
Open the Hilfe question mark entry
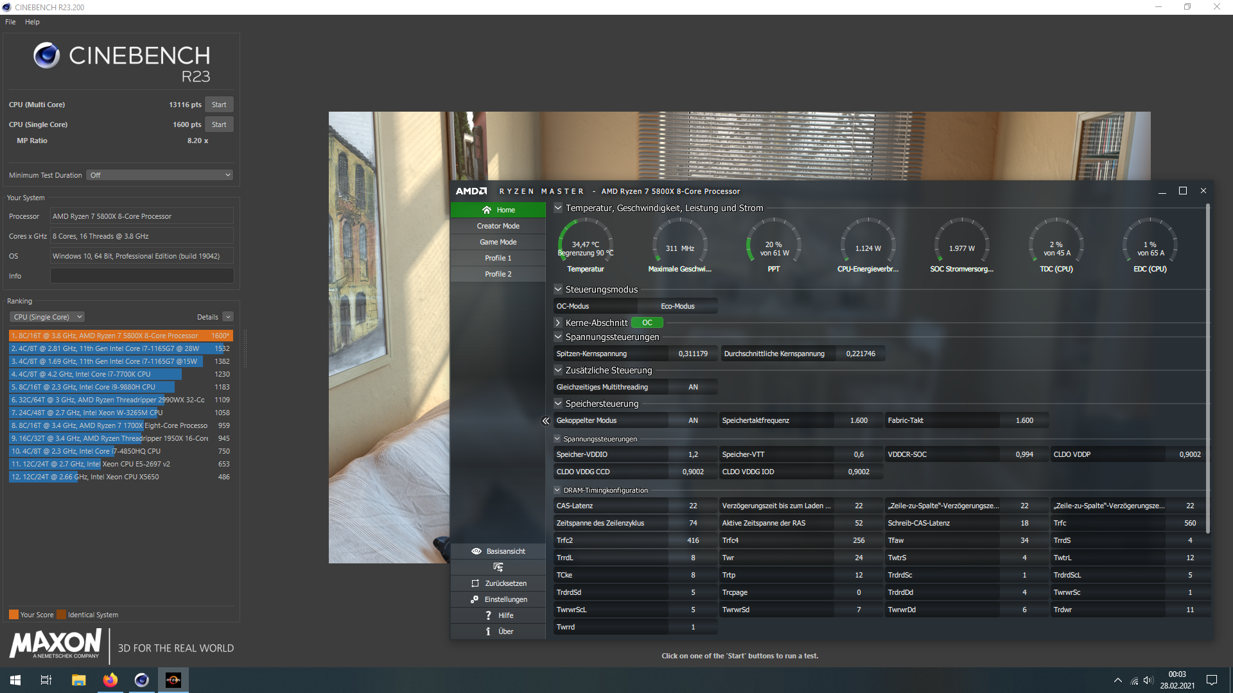[488, 615]
